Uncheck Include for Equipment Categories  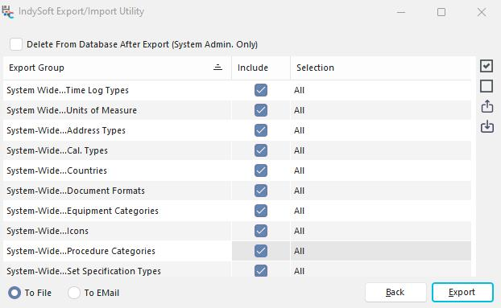(261, 211)
